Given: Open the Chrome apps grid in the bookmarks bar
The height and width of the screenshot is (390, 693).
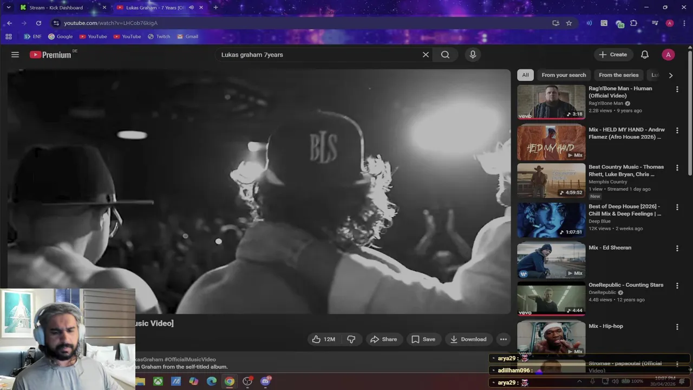Looking at the screenshot, I should [9, 37].
